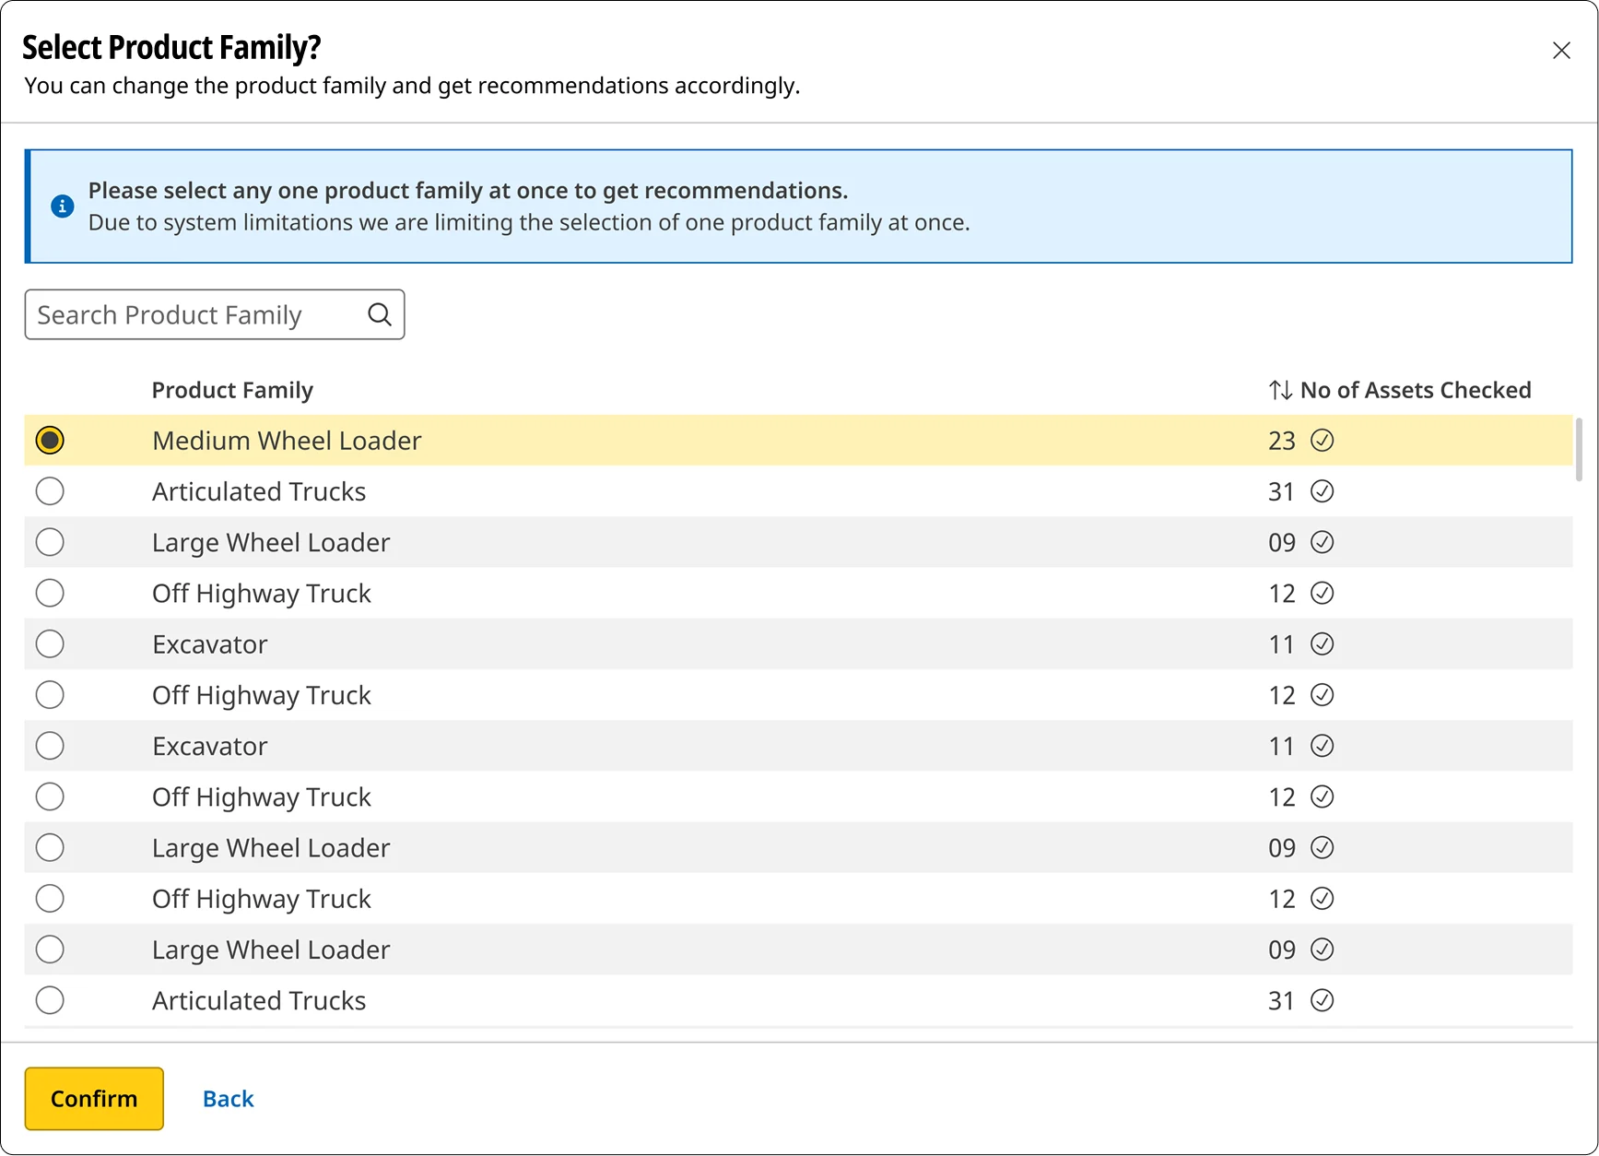Confirm the product family selection

click(x=94, y=1099)
